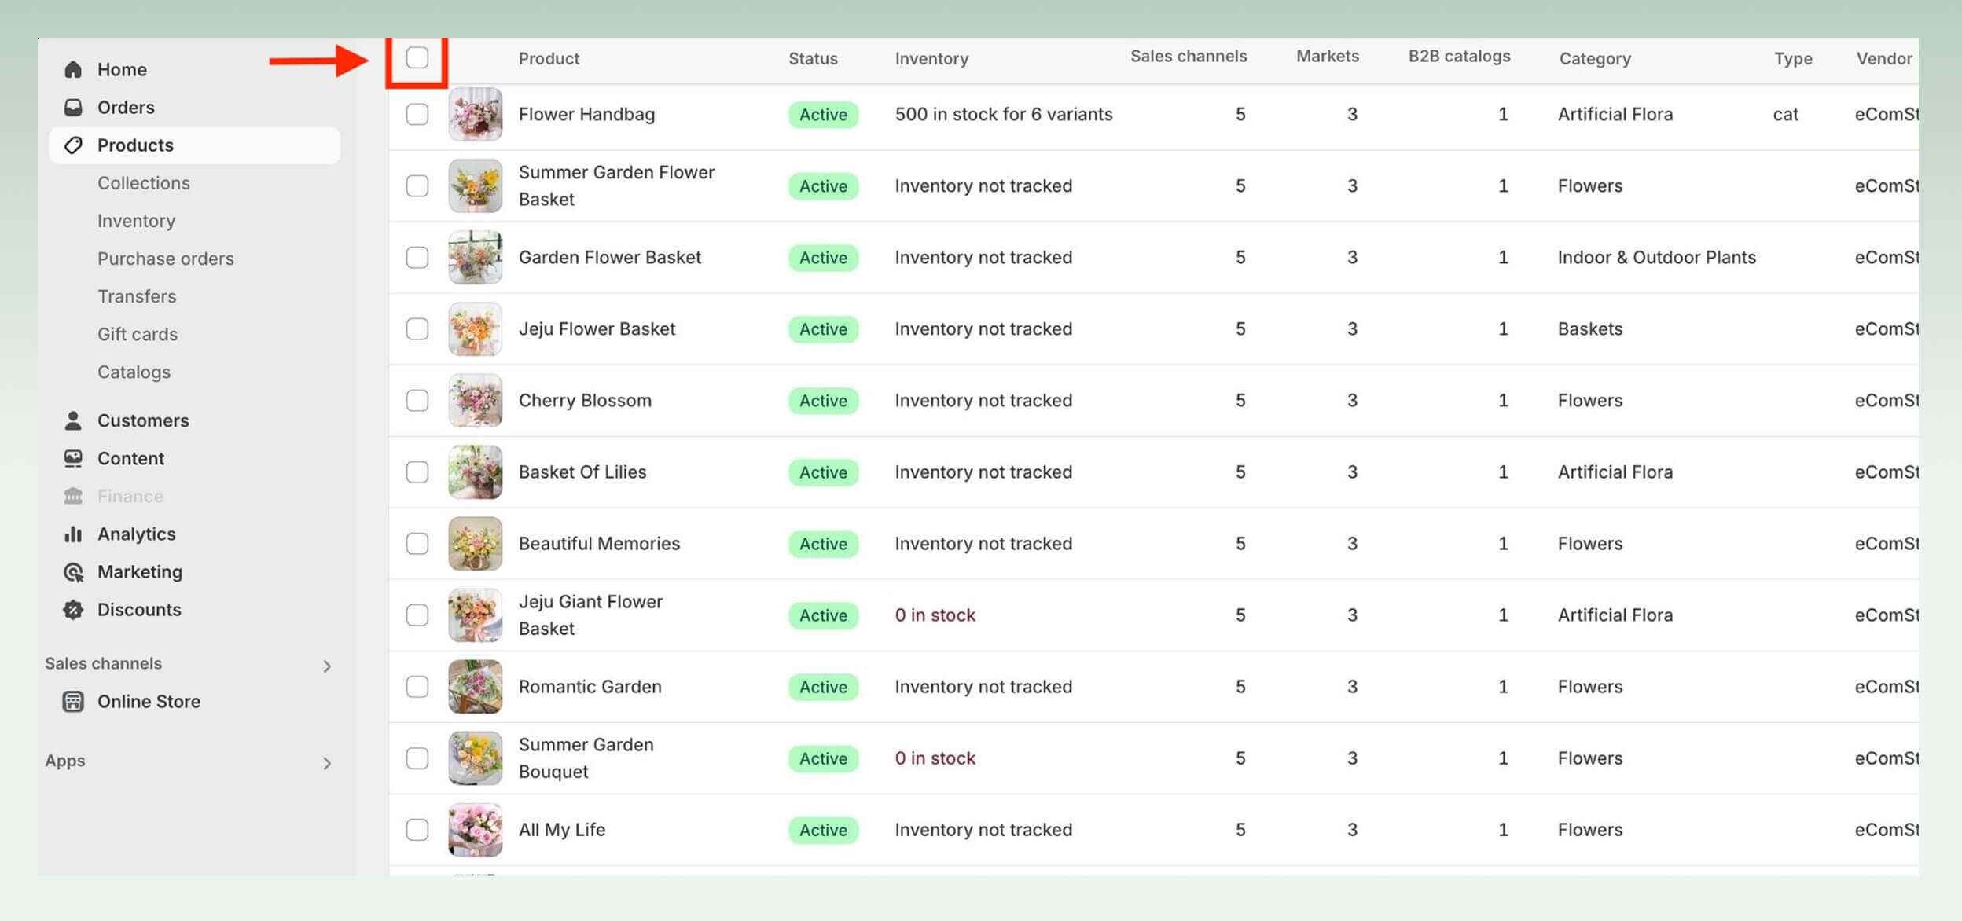Click the Flower Handbag thumbnail
1962x921 pixels.
point(475,114)
